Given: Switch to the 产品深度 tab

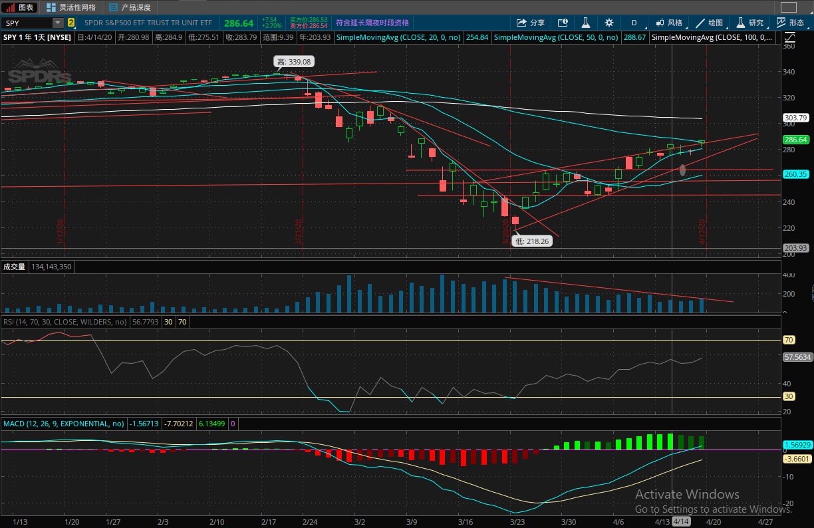Looking at the screenshot, I should pos(130,7).
